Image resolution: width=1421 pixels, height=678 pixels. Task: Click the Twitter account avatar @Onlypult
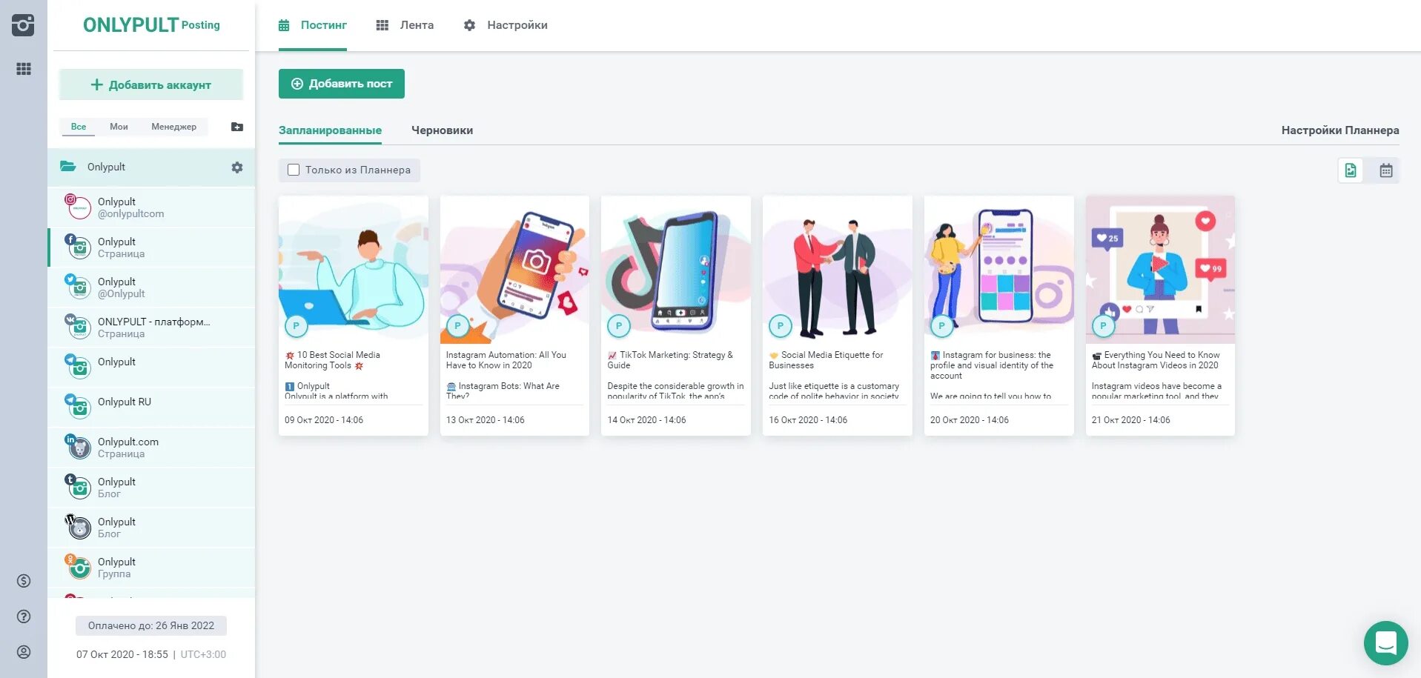point(79,288)
